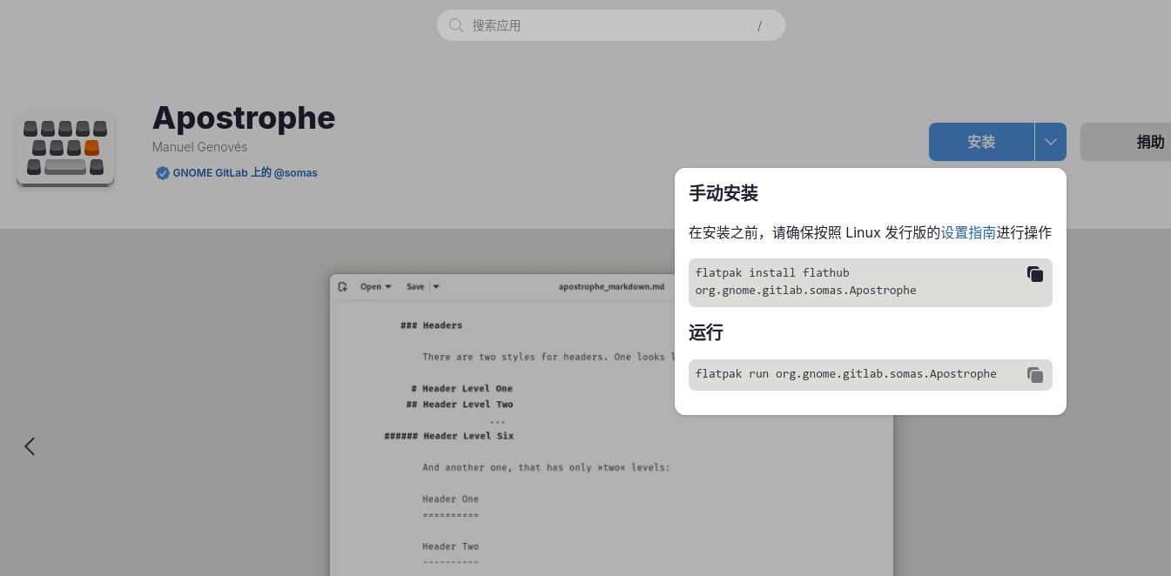Click the blue 安装 install button
1171x576 pixels.
click(x=981, y=142)
